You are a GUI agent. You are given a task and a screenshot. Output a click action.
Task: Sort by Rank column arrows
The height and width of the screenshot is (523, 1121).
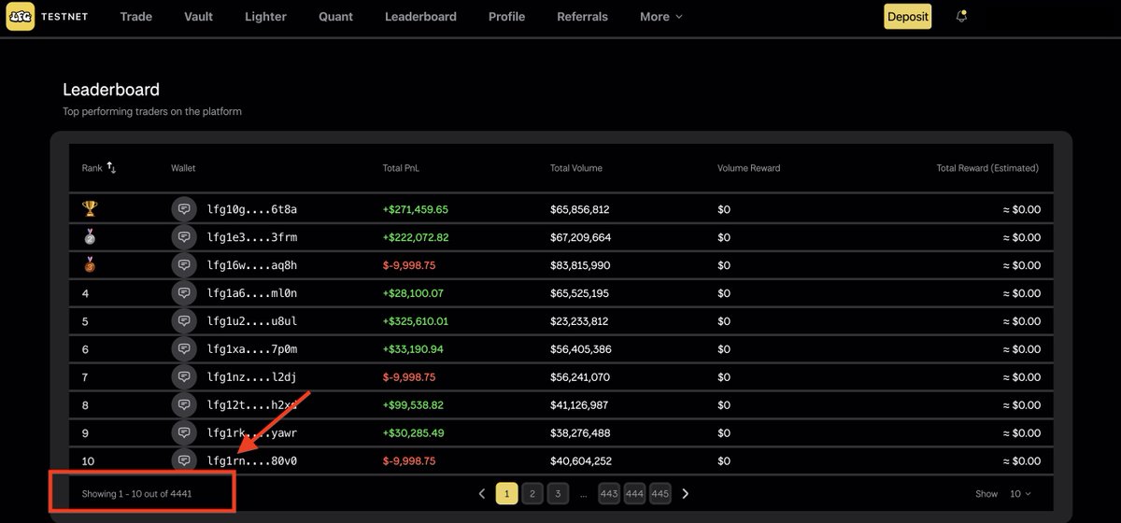pyautogui.click(x=111, y=168)
